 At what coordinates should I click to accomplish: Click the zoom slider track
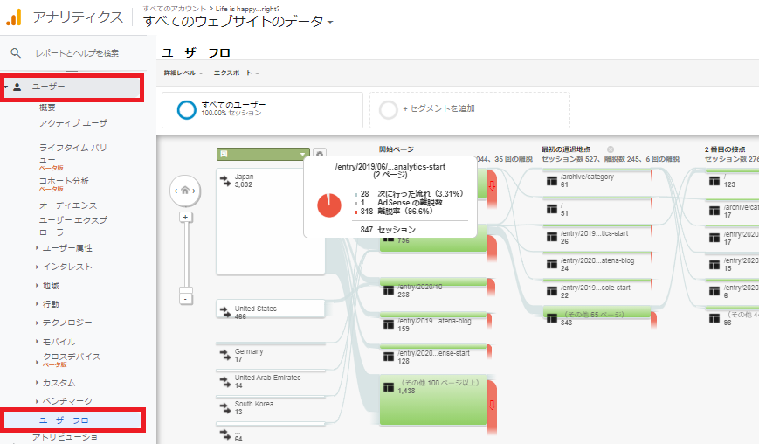pos(185,254)
